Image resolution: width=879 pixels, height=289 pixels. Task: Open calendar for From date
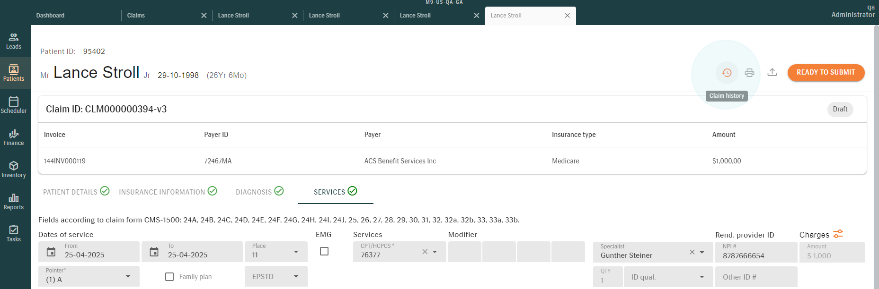51,252
